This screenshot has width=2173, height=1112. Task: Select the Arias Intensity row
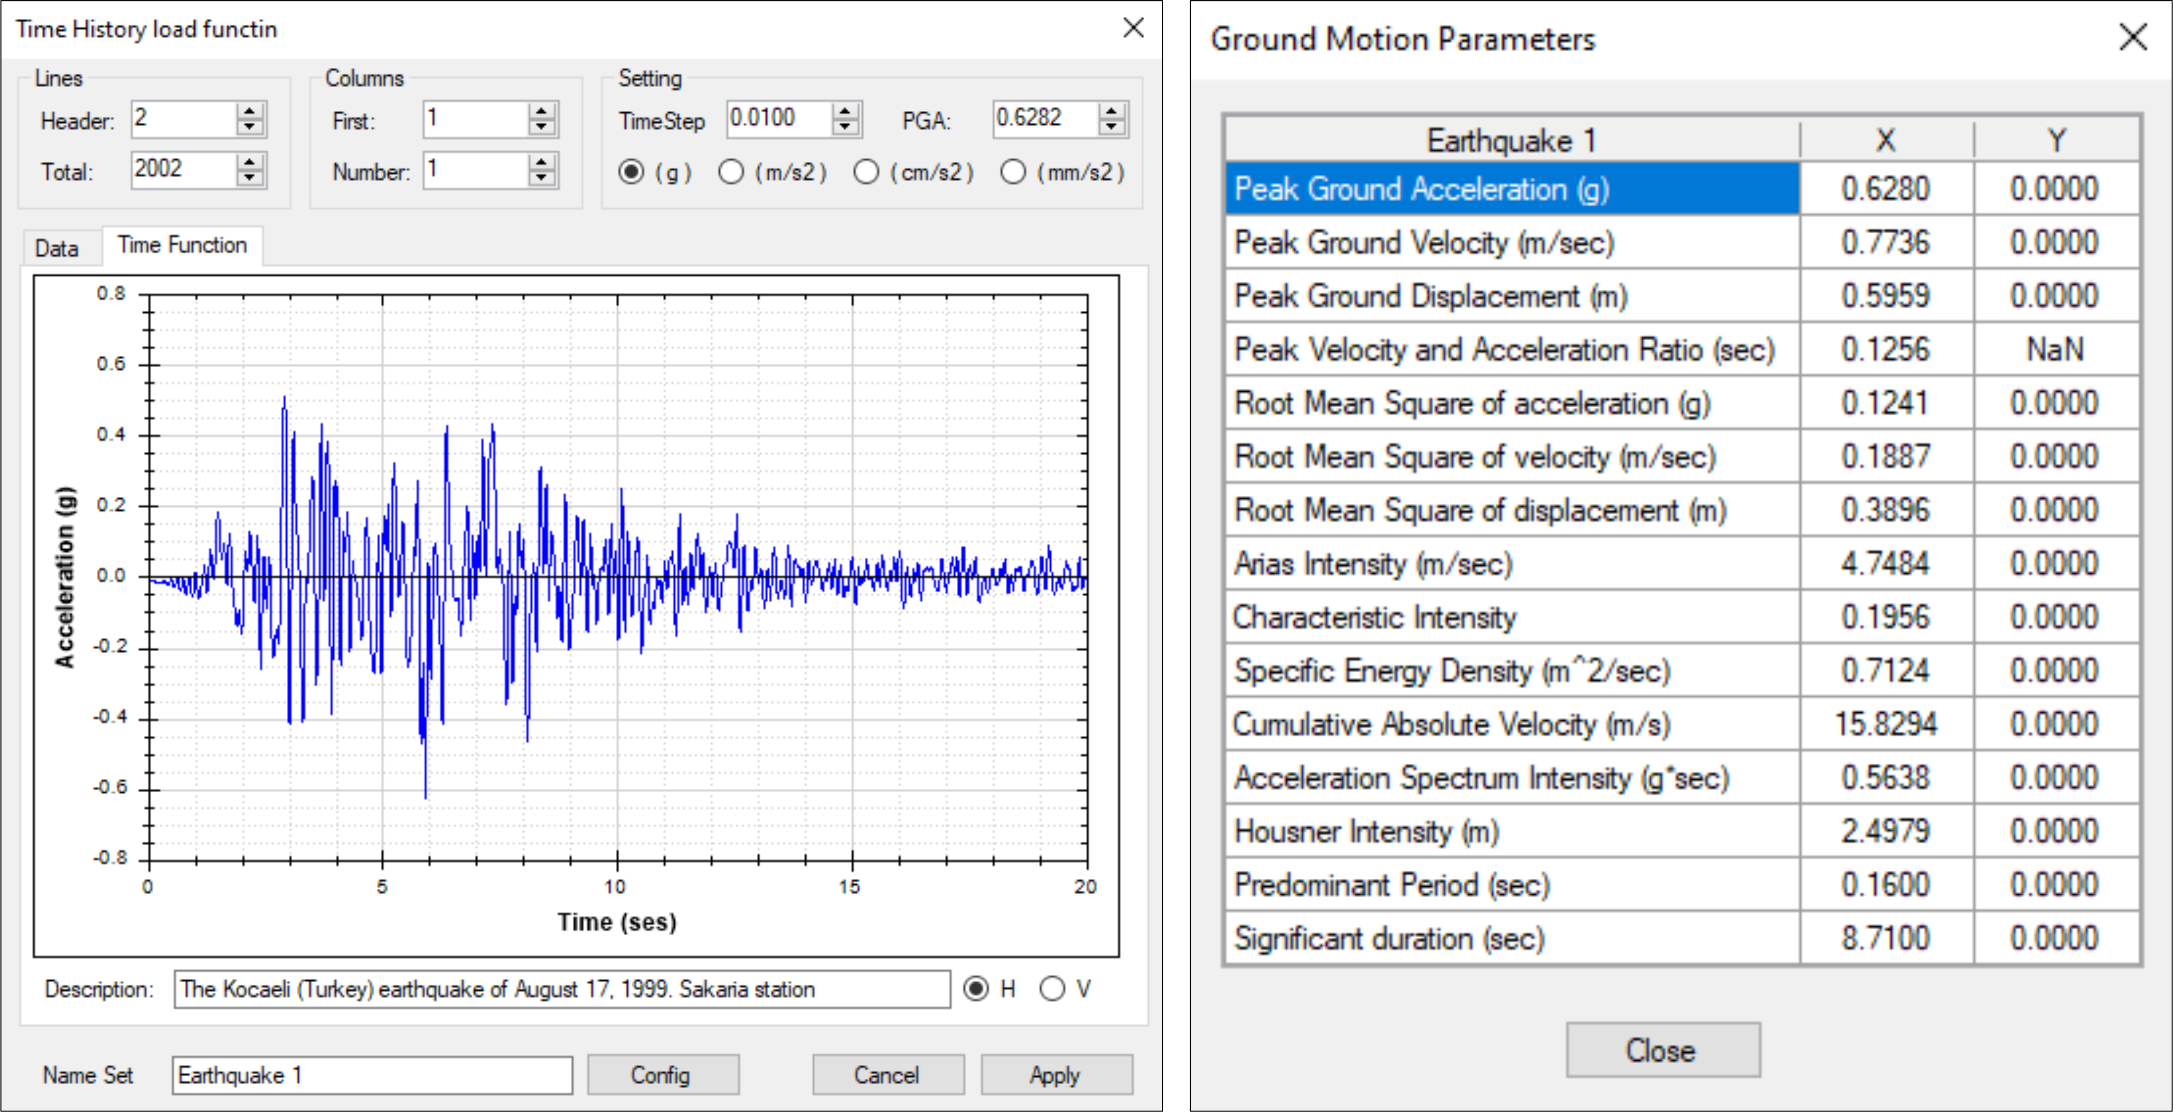(1682, 564)
